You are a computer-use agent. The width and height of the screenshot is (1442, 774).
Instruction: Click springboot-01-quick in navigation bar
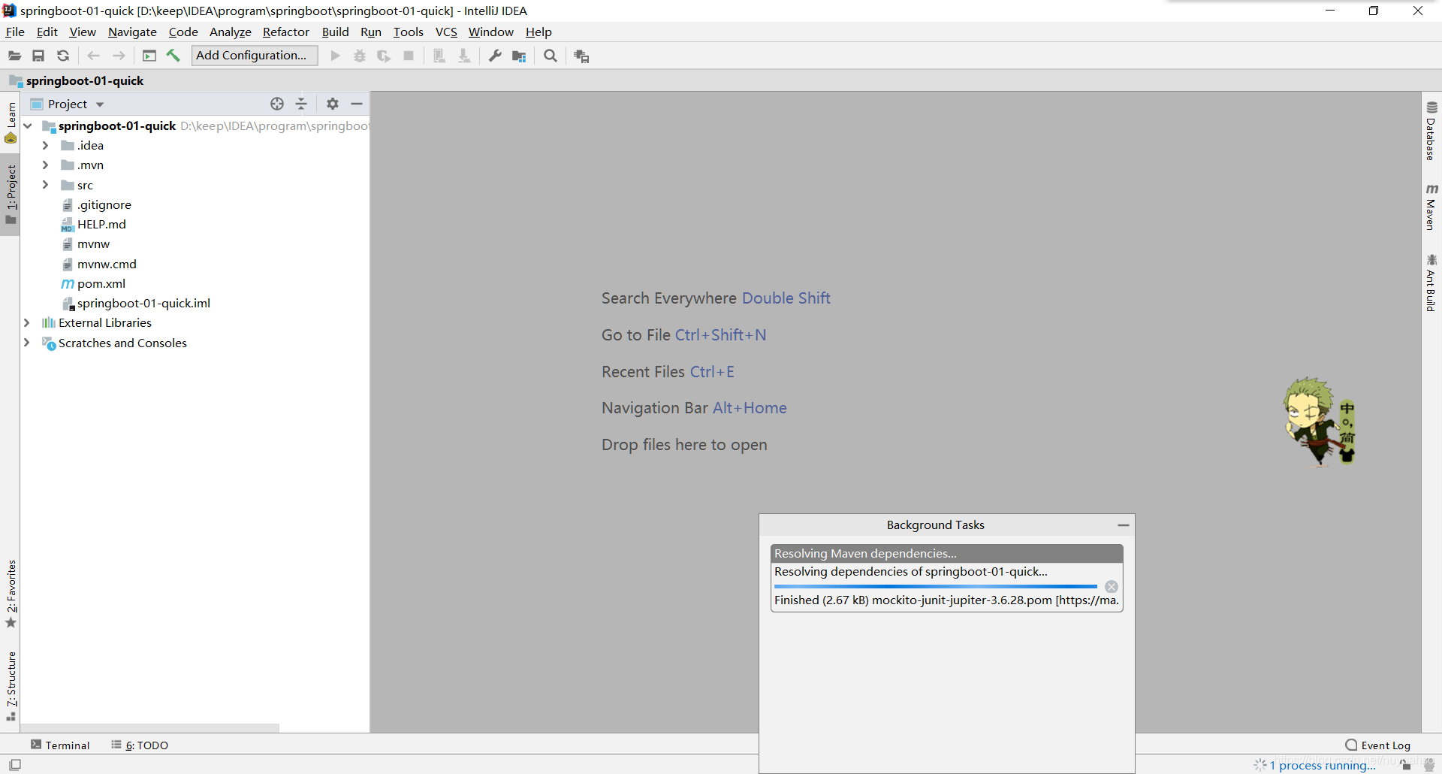click(77, 80)
